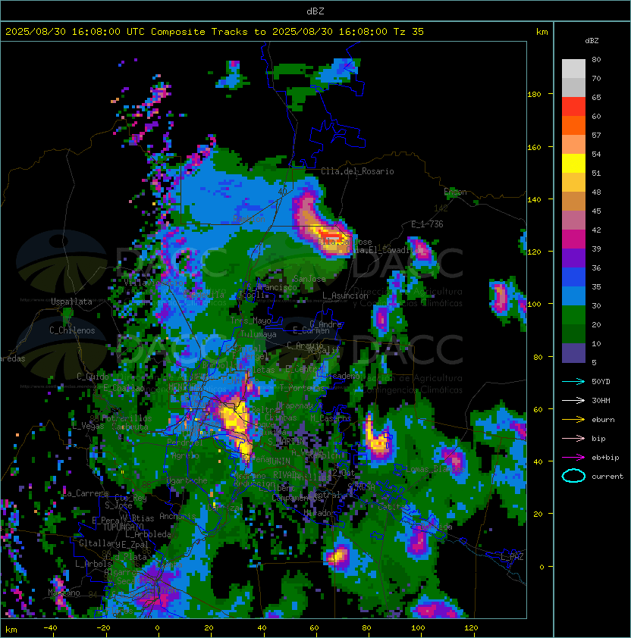Screen dimensions: 631x638
Task: Pick the slate-indigo swatch at the legend bottom
Action: tap(573, 353)
